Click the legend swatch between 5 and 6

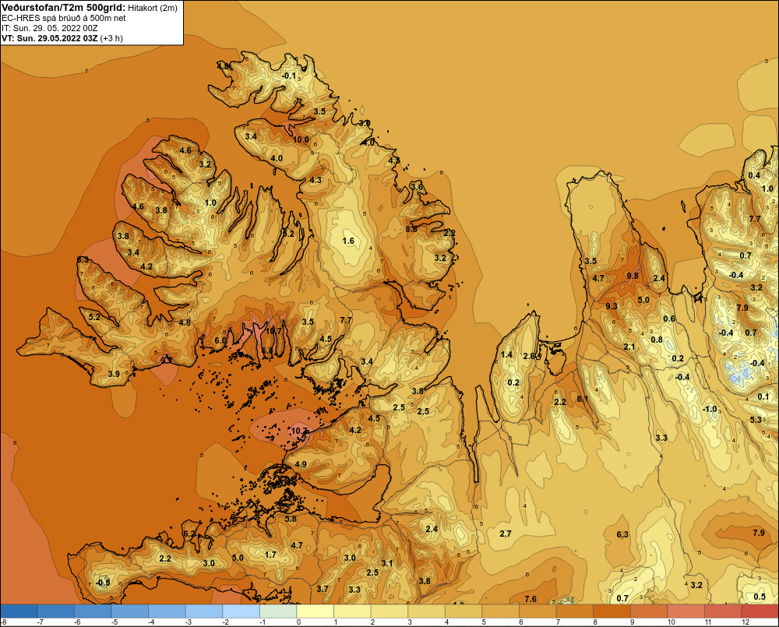[500, 611]
